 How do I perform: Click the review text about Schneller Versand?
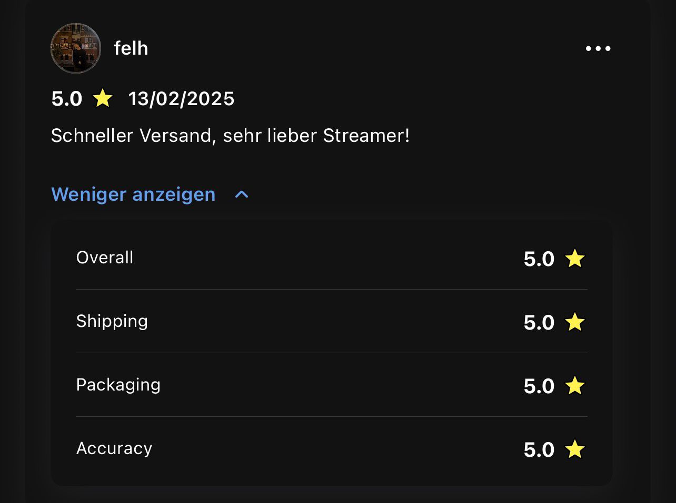tap(230, 136)
